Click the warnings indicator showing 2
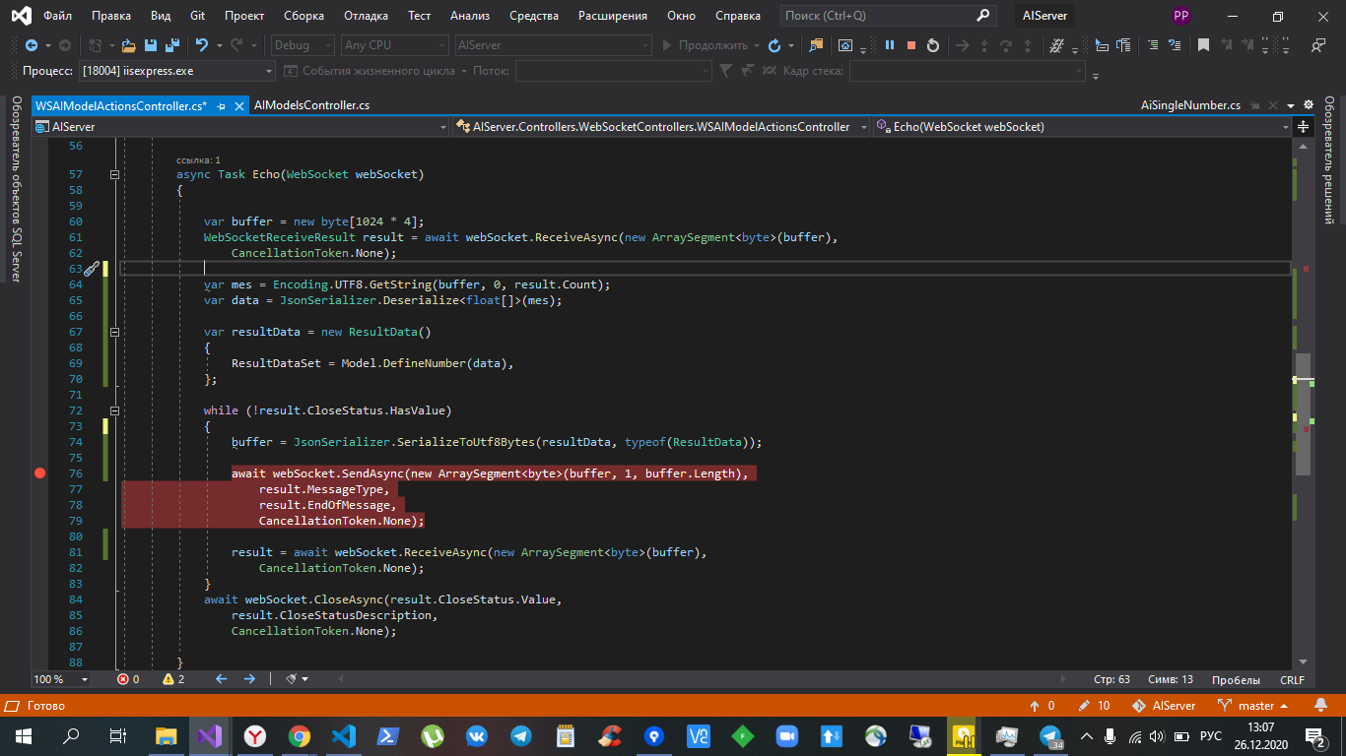This screenshot has height=756, width=1346. click(x=173, y=679)
